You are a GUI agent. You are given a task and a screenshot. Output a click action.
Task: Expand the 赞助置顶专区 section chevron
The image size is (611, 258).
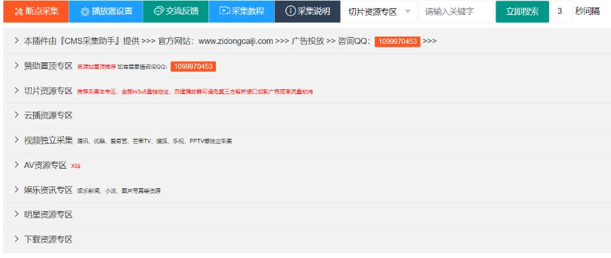(16, 65)
